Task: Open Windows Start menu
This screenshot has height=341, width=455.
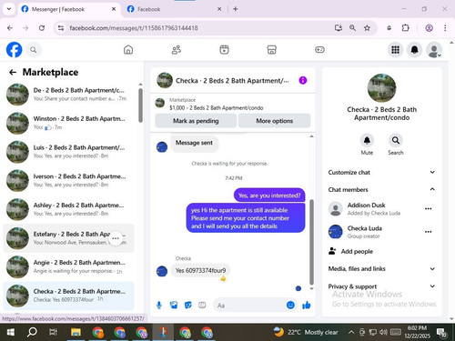Action: pyautogui.click(x=11, y=332)
